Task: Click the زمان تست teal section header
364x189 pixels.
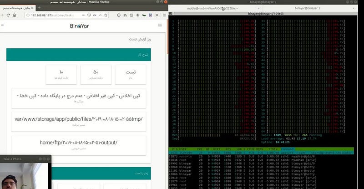Action: pos(101,173)
